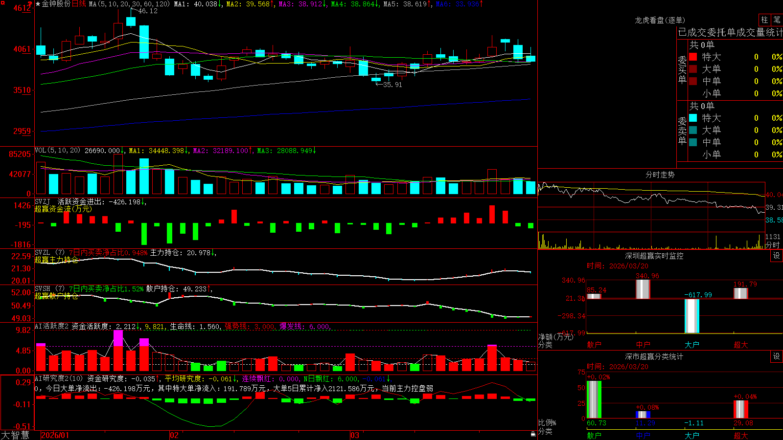Click the green 散户 bar valued 60.73

pyautogui.click(x=594, y=399)
